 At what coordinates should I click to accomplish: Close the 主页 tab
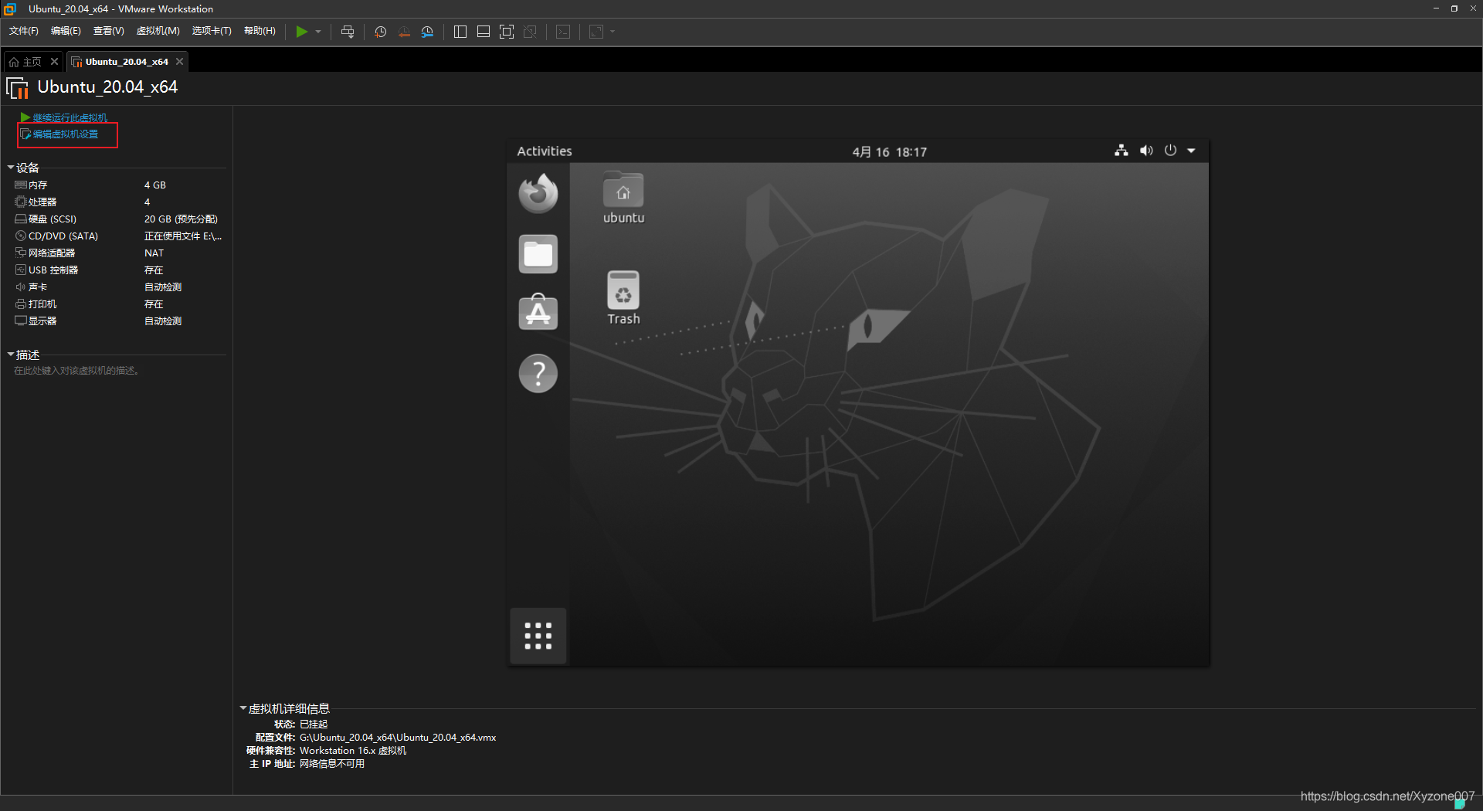[x=54, y=62]
